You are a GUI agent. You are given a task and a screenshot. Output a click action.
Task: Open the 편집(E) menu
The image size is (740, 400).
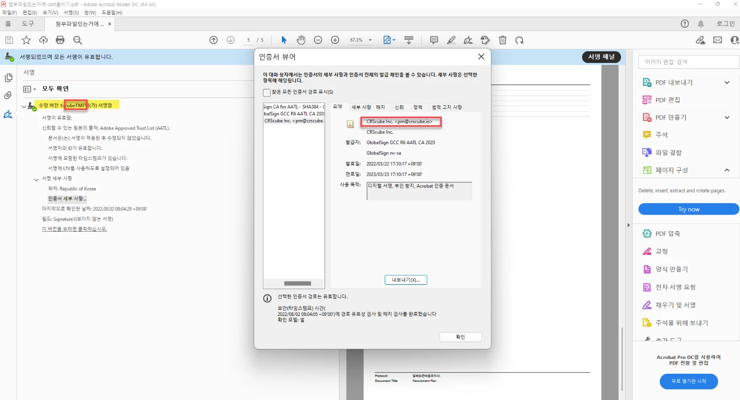(x=30, y=13)
